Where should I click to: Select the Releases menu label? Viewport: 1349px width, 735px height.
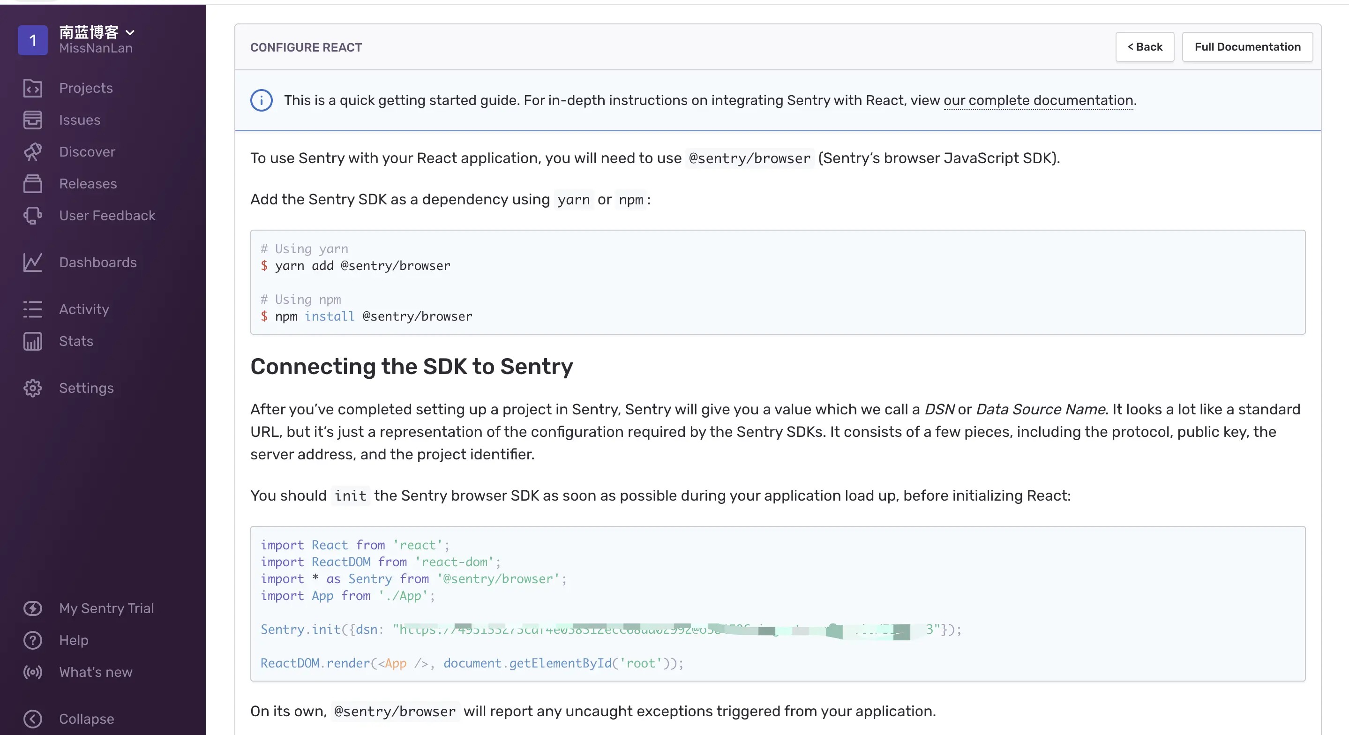tap(88, 184)
